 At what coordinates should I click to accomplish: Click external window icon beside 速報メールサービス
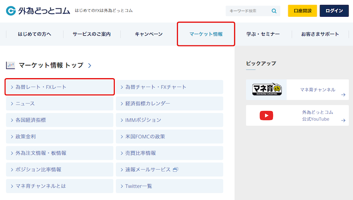[x=176, y=170]
